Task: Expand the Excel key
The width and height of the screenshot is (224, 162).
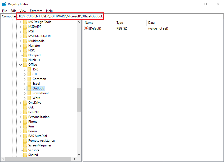Action: pyautogui.click(x=25, y=84)
